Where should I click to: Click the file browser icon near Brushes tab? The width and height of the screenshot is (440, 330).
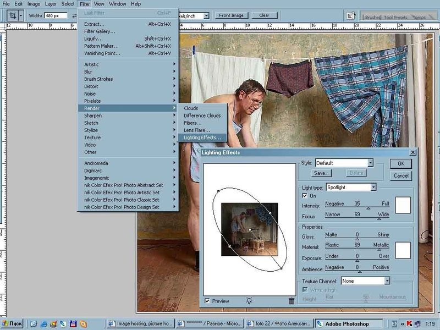click(350, 16)
